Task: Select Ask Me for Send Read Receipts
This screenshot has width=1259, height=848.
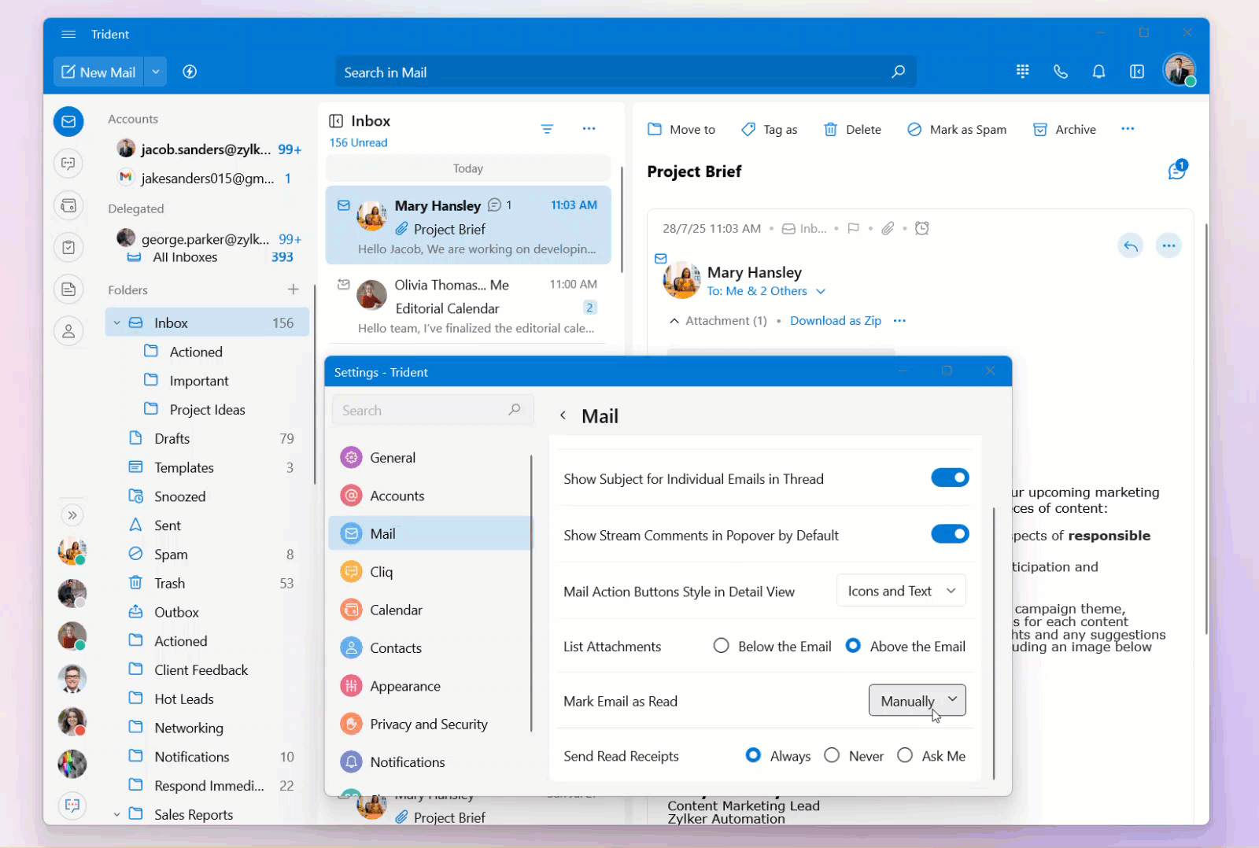Action: [x=905, y=755]
